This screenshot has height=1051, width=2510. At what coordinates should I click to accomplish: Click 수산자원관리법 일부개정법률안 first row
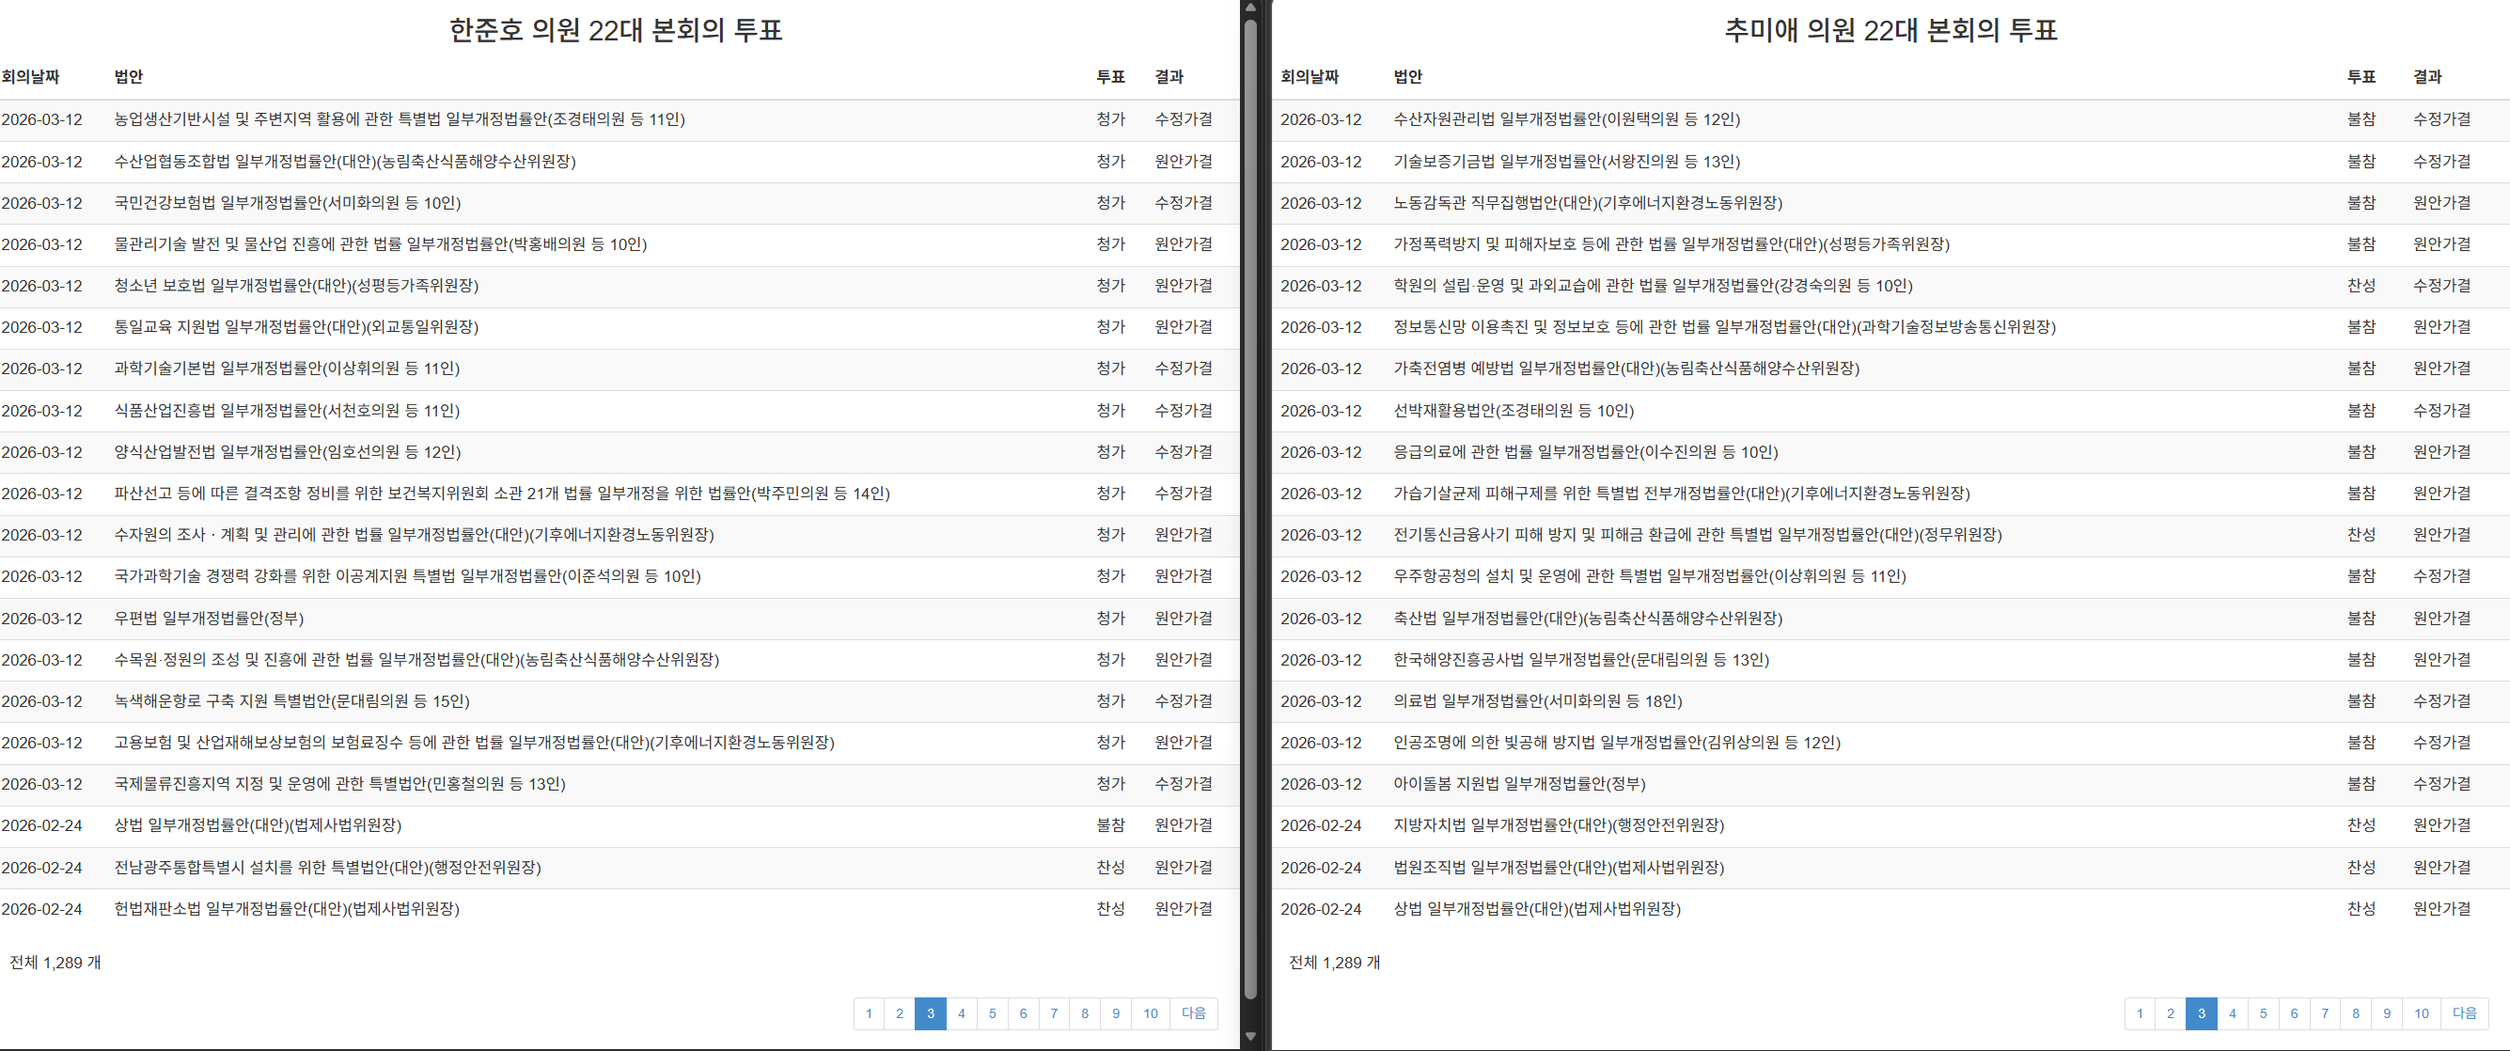coord(1566,118)
